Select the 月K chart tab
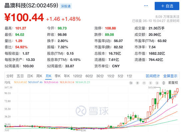The image size is (183, 132). click(x=49, y=76)
